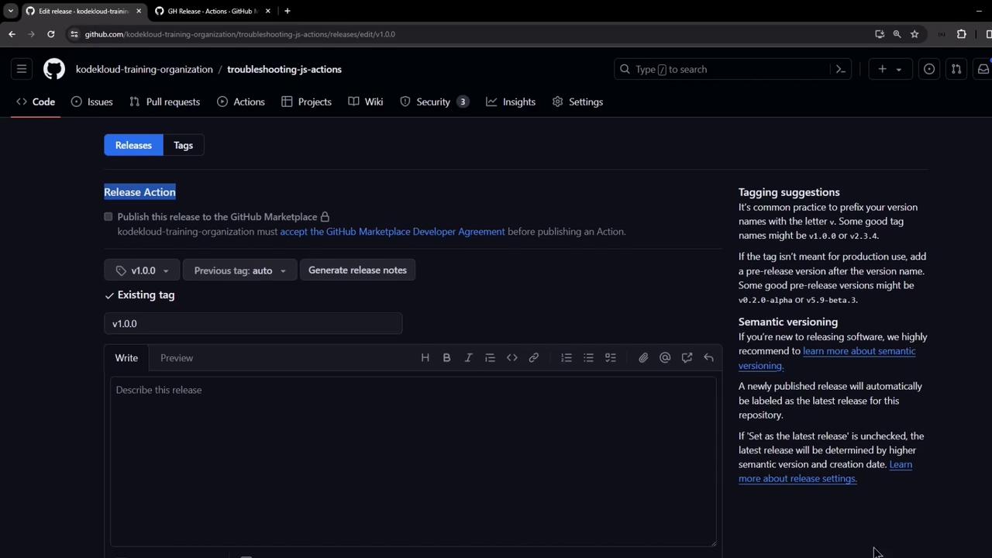992x558 pixels.
Task: Open the Issues tab
Action: coord(92,102)
